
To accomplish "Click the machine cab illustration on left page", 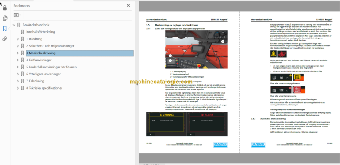I will click(x=196, y=50).
